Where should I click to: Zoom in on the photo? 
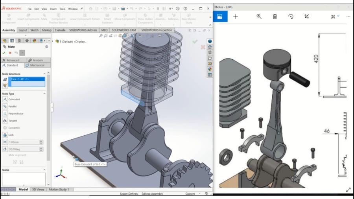click(x=259, y=17)
